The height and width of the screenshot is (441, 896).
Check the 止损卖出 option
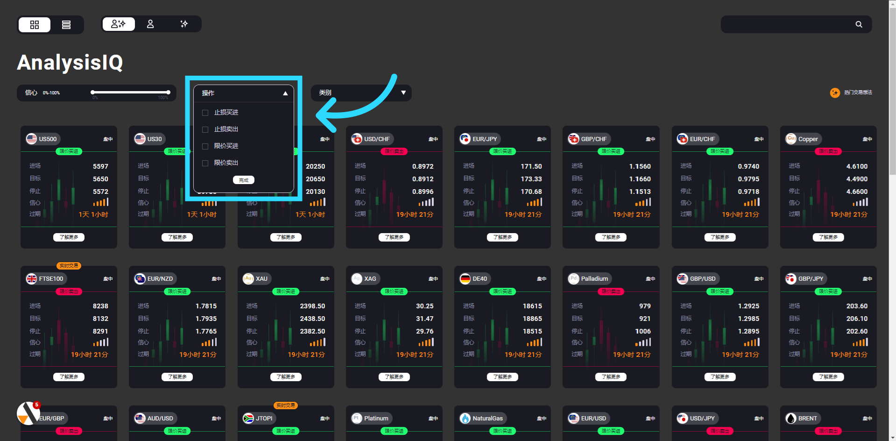coord(205,129)
